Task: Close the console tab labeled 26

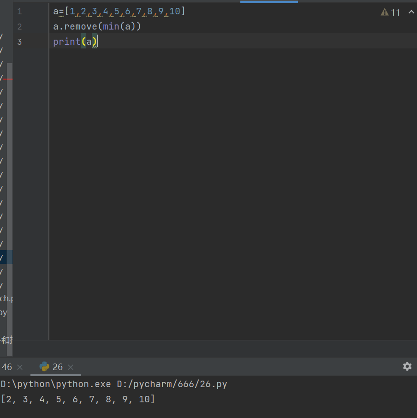Action: pos(70,366)
